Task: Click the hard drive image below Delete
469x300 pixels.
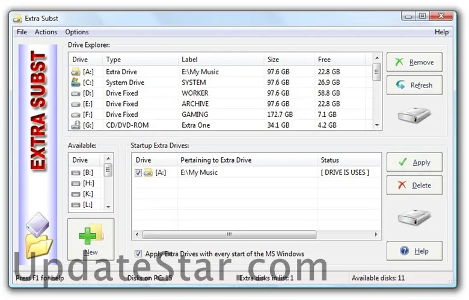Action: (x=414, y=217)
